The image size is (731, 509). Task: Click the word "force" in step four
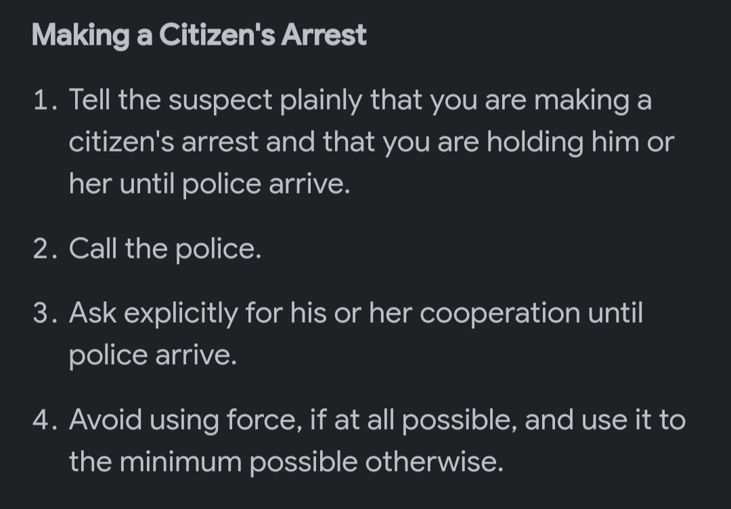point(263,420)
